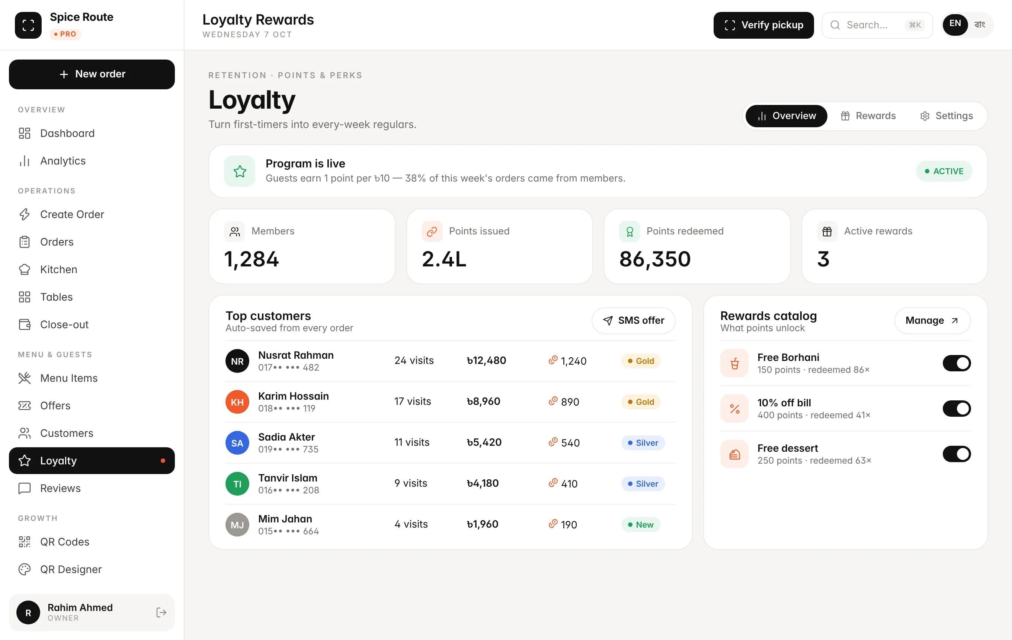This screenshot has height=640, width=1012.
Task: Click Tanvir Islam's ৳4,180 amount
Action: 483,483
